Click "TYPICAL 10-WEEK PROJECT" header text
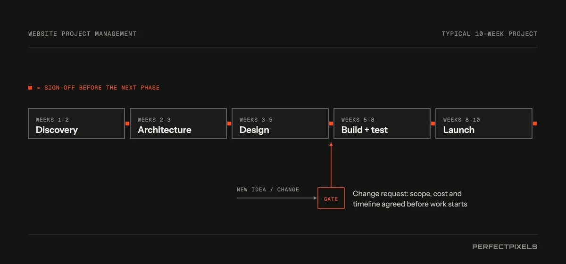Viewport: 566px width, 264px height. point(490,34)
